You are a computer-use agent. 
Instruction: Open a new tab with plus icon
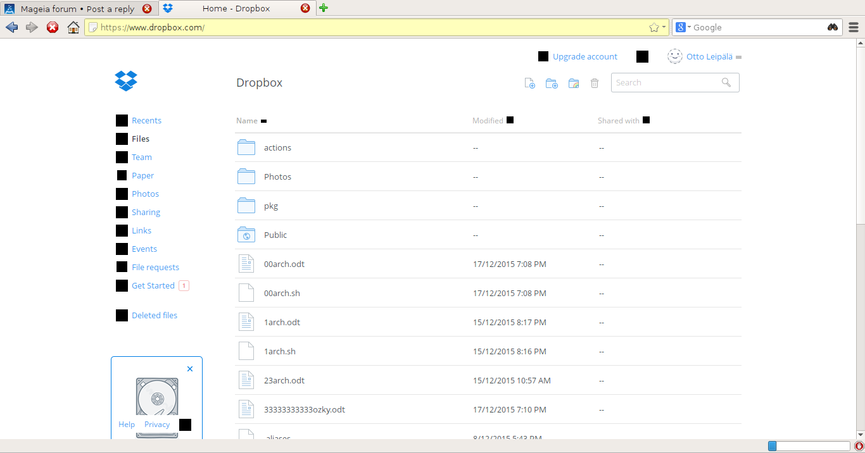tap(324, 8)
